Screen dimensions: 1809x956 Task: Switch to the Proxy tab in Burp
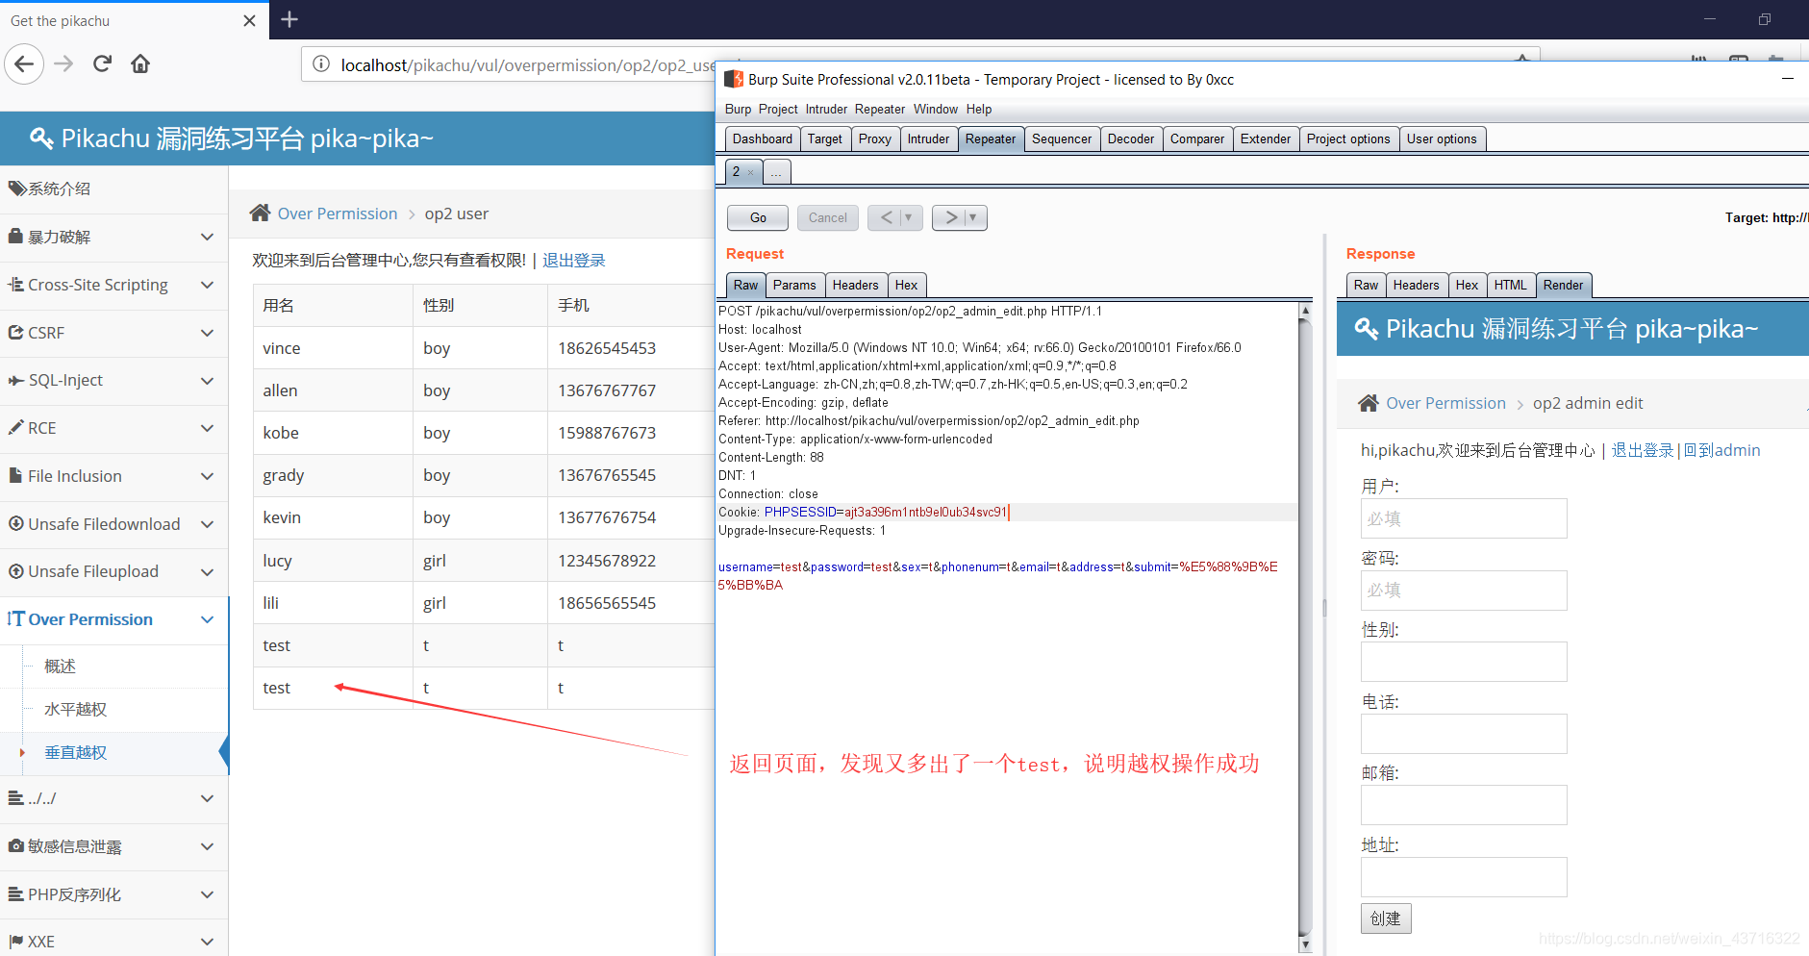[874, 138]
